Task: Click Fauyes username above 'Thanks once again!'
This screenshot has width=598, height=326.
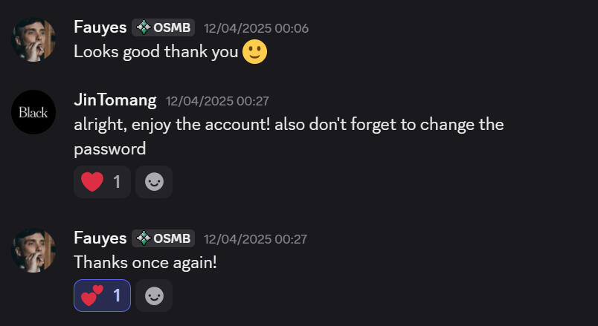Action: [x=100, y=238]
